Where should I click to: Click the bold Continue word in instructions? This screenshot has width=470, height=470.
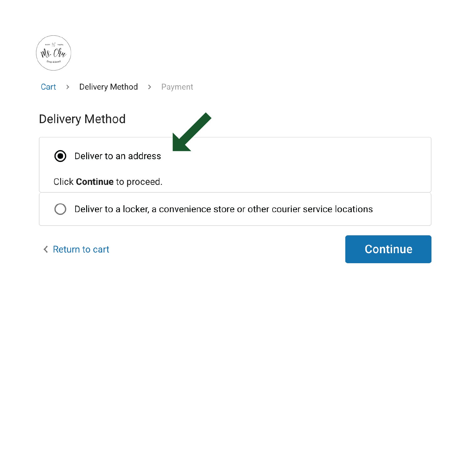pyautogui.click(x=95, y=182)
